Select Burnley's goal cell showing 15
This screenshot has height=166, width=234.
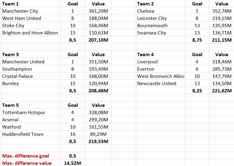point(72,83)
